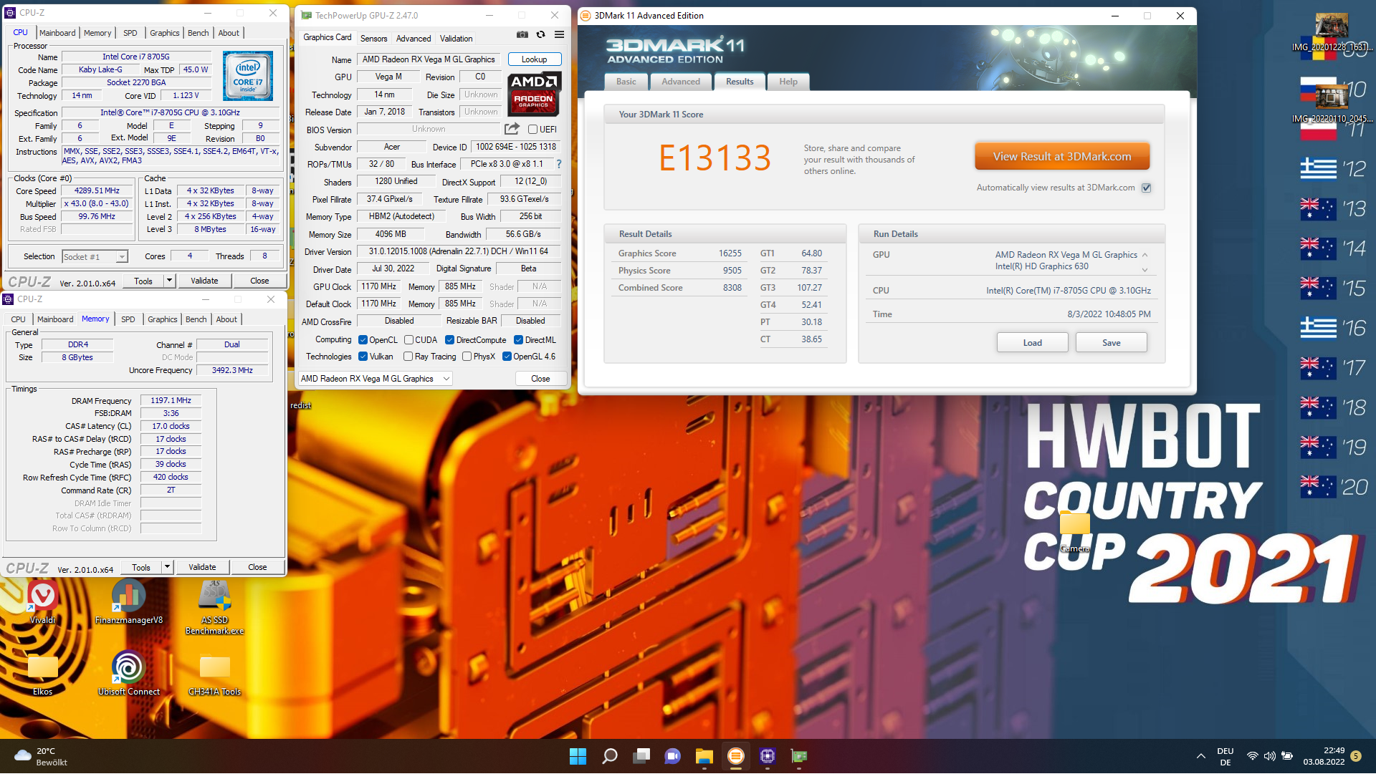Switch to SPD tab in top CPU-Z

130,33
